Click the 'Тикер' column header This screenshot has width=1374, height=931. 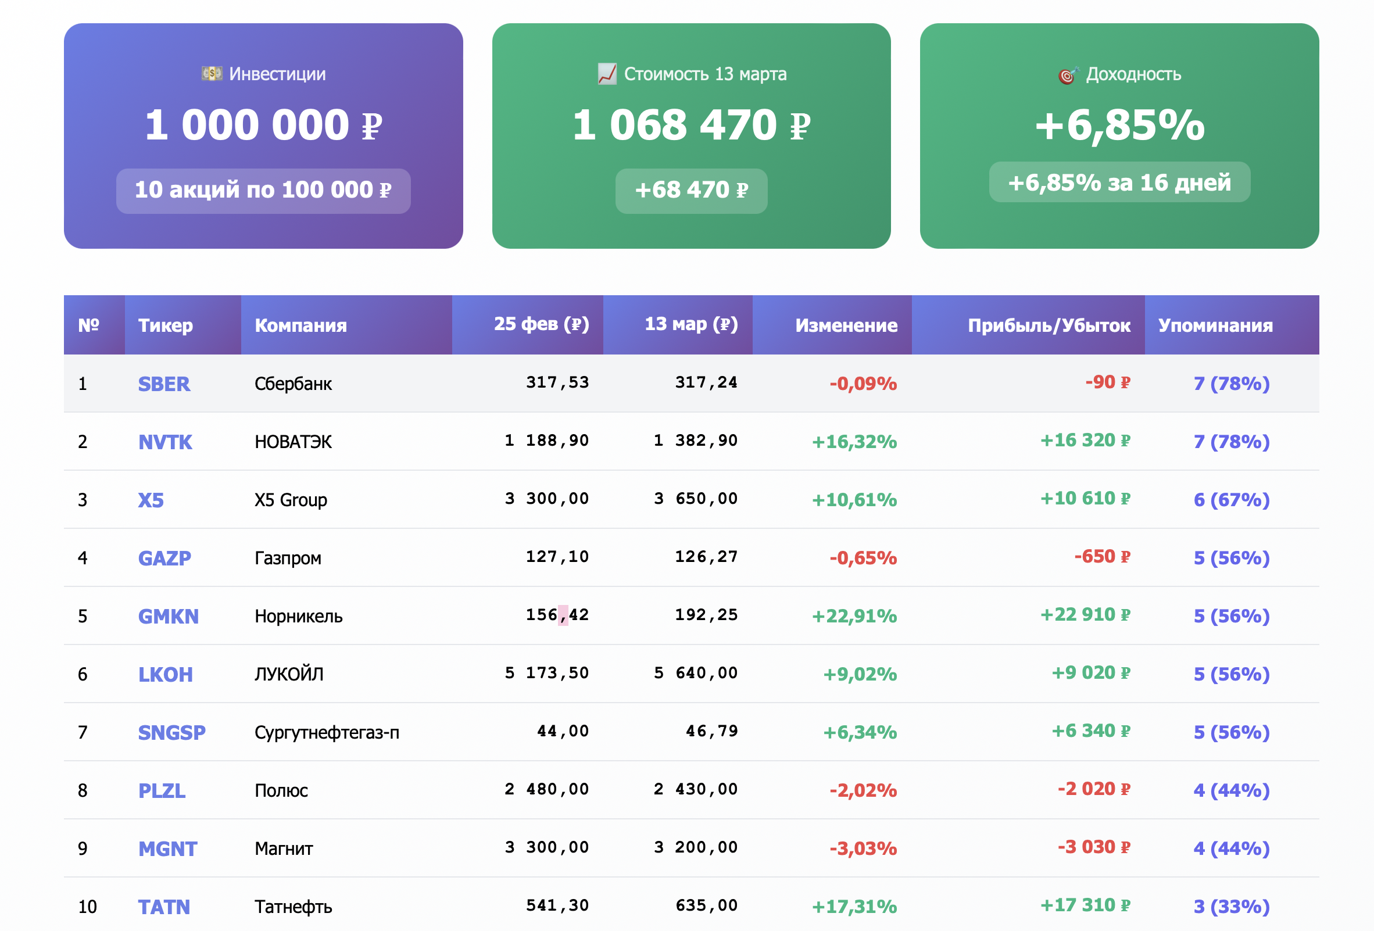click(166, 325)
